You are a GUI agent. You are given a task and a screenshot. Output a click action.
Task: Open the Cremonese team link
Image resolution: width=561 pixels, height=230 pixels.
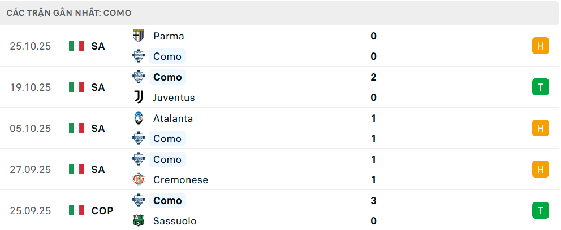click(x=180, y=180)
